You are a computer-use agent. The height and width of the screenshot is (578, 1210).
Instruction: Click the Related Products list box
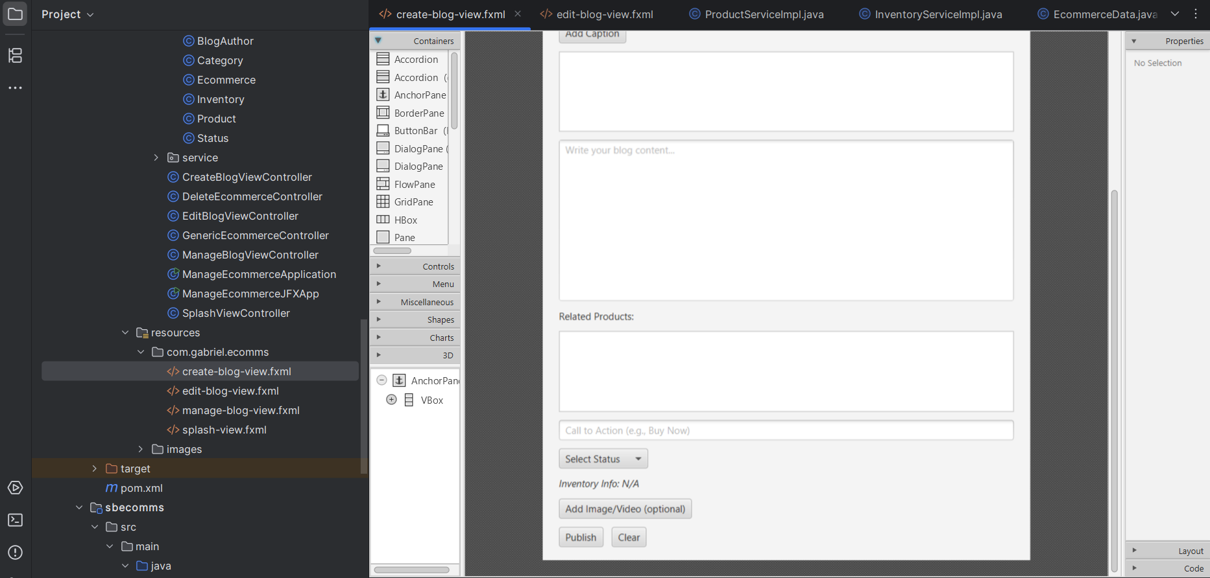point(786,371)
